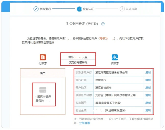Click the 对公账户验证（待打款）heading
165x130 pixels.
(x=82, y=24)
